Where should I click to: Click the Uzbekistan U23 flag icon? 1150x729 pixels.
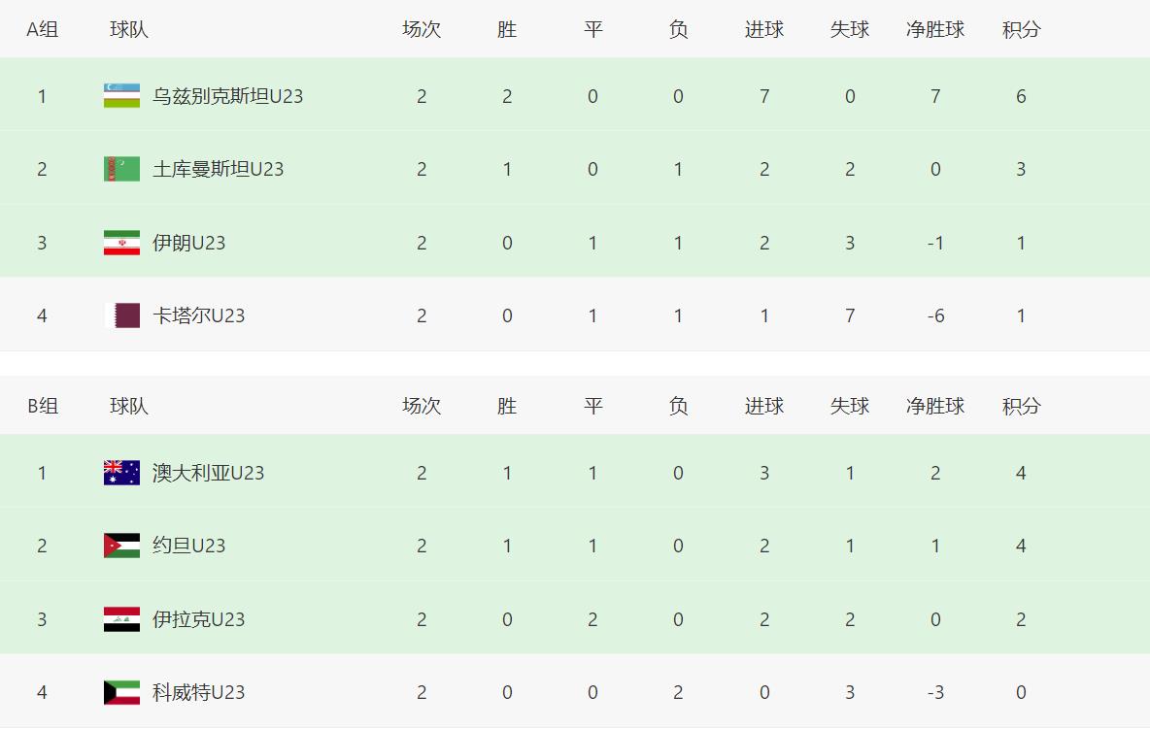[121, 96]
